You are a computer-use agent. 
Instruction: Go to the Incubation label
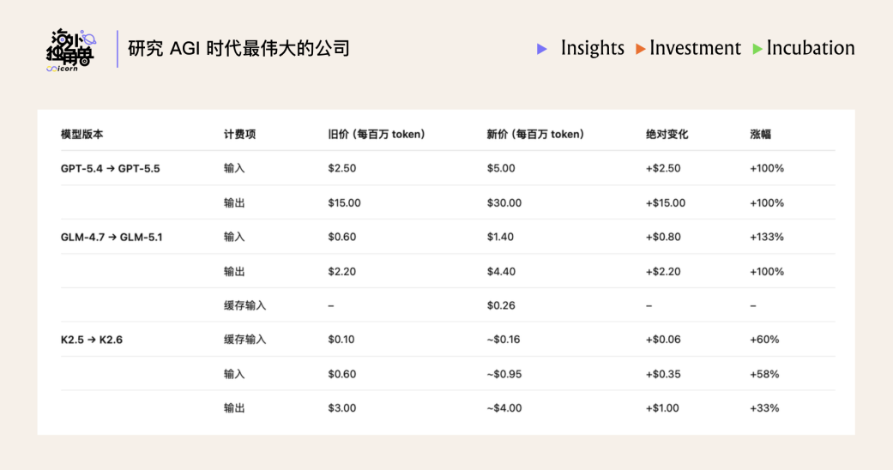coord(811,48)
